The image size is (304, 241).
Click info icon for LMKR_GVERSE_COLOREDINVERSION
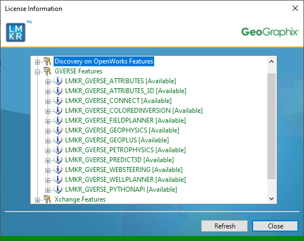click(x=58, y=111)
